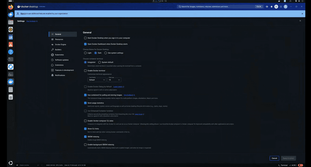Select the Light theme radio button
Viewport: 311px width, 167px height.
[85, 53]
